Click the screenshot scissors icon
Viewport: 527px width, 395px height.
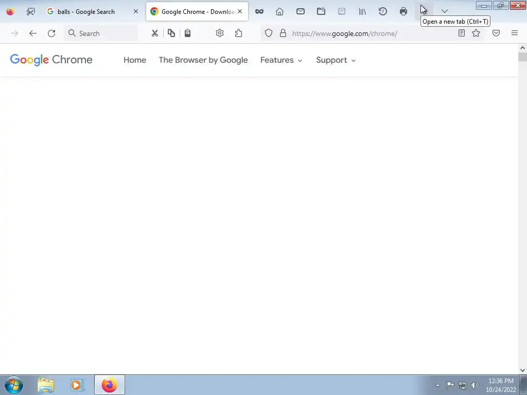[x=30, y=11]
